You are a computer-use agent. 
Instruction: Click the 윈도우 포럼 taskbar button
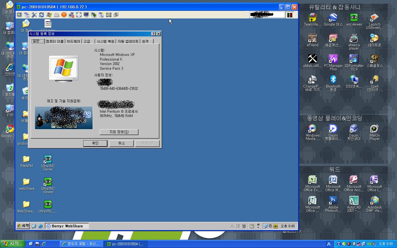(x=81, y=244)
